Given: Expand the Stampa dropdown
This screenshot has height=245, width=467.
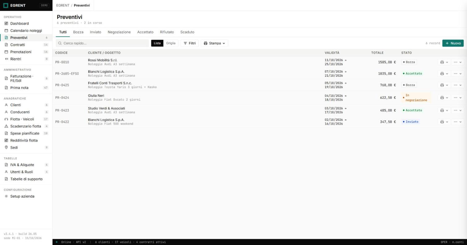Looking at the screenshot, I should tap(214, 43).
